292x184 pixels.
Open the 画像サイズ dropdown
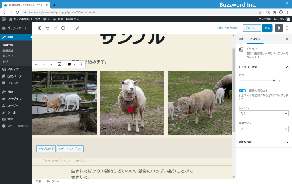point(264,129)
